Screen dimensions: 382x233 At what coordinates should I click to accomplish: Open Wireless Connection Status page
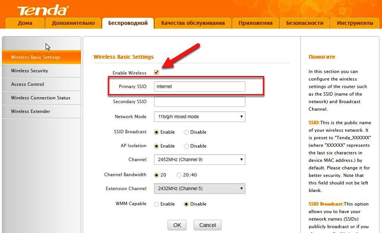(42, 98)
